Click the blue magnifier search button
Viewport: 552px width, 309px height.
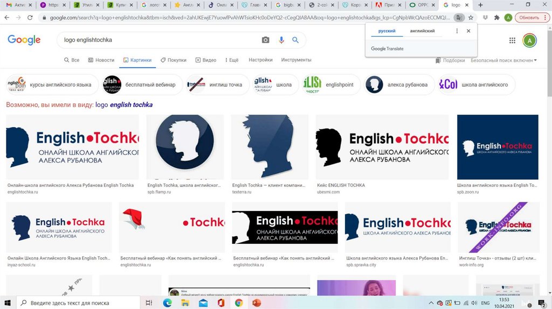click(295, 40)
